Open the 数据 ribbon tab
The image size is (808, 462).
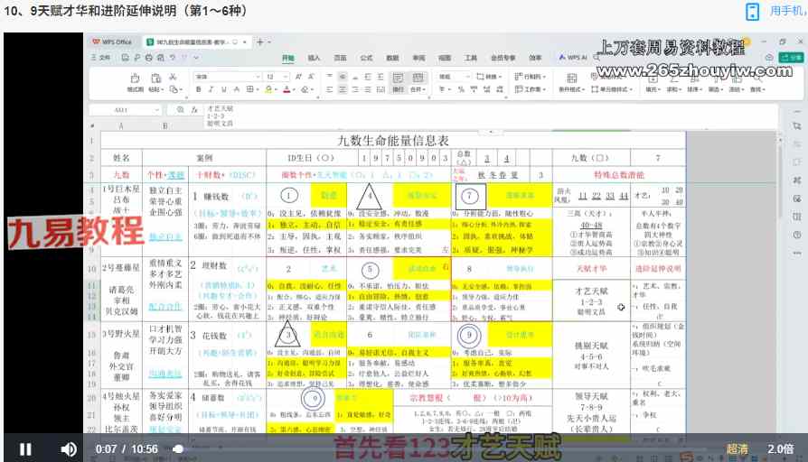[x=392, y=57]
